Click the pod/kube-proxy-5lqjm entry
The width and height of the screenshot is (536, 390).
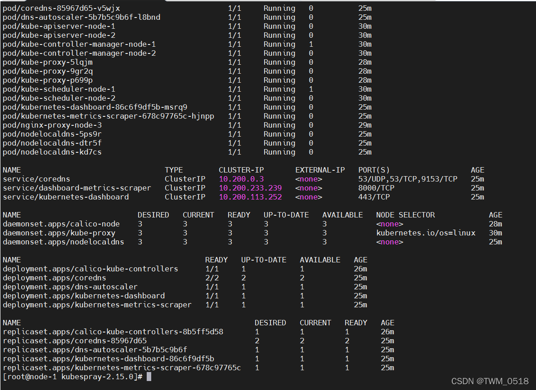click(x=48, y=62)
